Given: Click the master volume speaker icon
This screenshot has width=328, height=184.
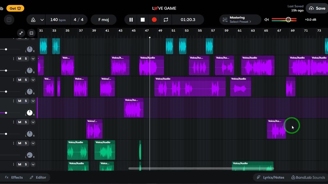Looking at the screenshot, I should pyautogui.click(x=266, y=20).
